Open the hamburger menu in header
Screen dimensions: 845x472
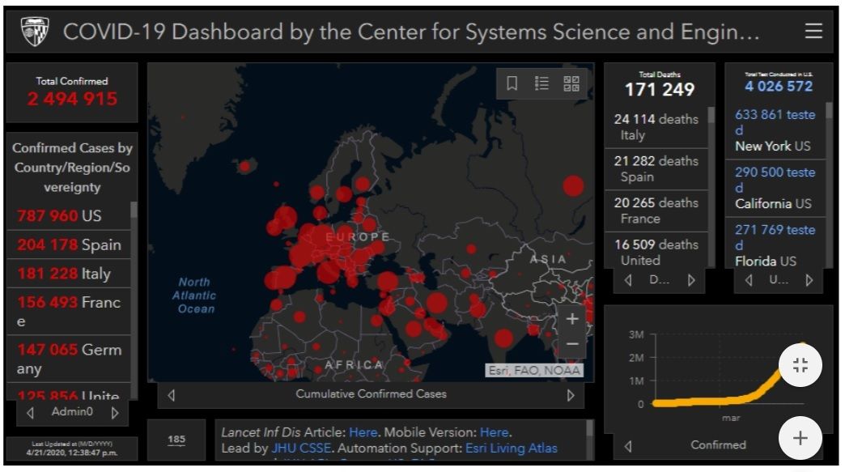pos(813,32)
